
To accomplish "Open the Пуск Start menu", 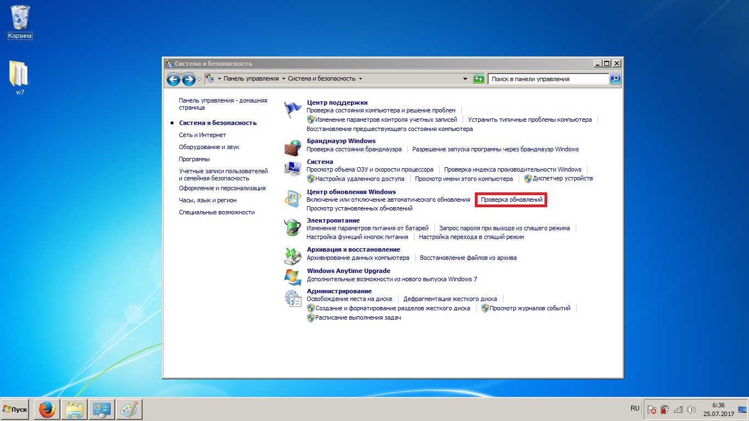I will [15, 409].
